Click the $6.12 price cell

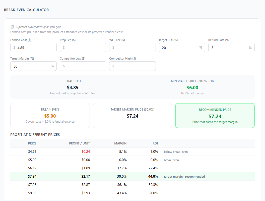point(32,168)
